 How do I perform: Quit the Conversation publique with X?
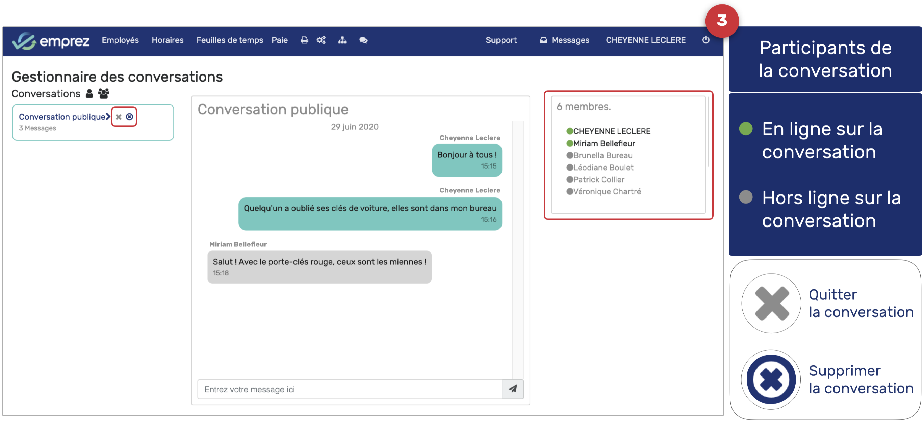(118, 117)
